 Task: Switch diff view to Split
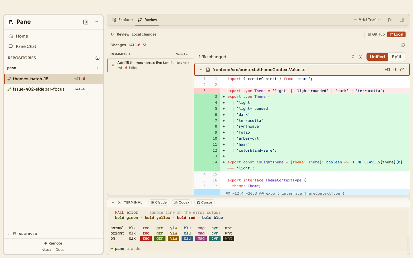click(x=397, y=57)
